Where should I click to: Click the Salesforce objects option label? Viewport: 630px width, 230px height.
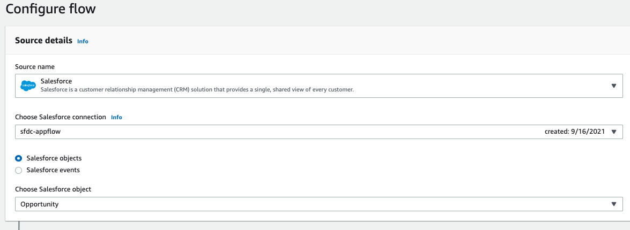pyautogui.click(x=54, y=158)
